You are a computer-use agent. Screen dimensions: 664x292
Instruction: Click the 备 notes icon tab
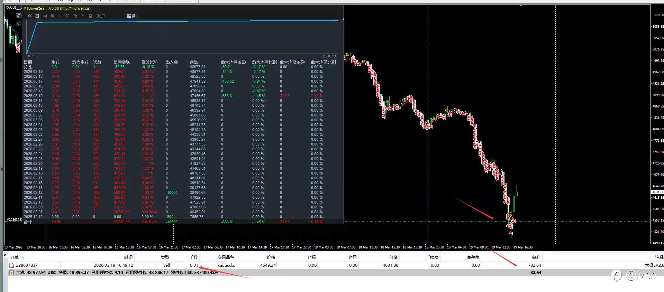click(90, 16)
